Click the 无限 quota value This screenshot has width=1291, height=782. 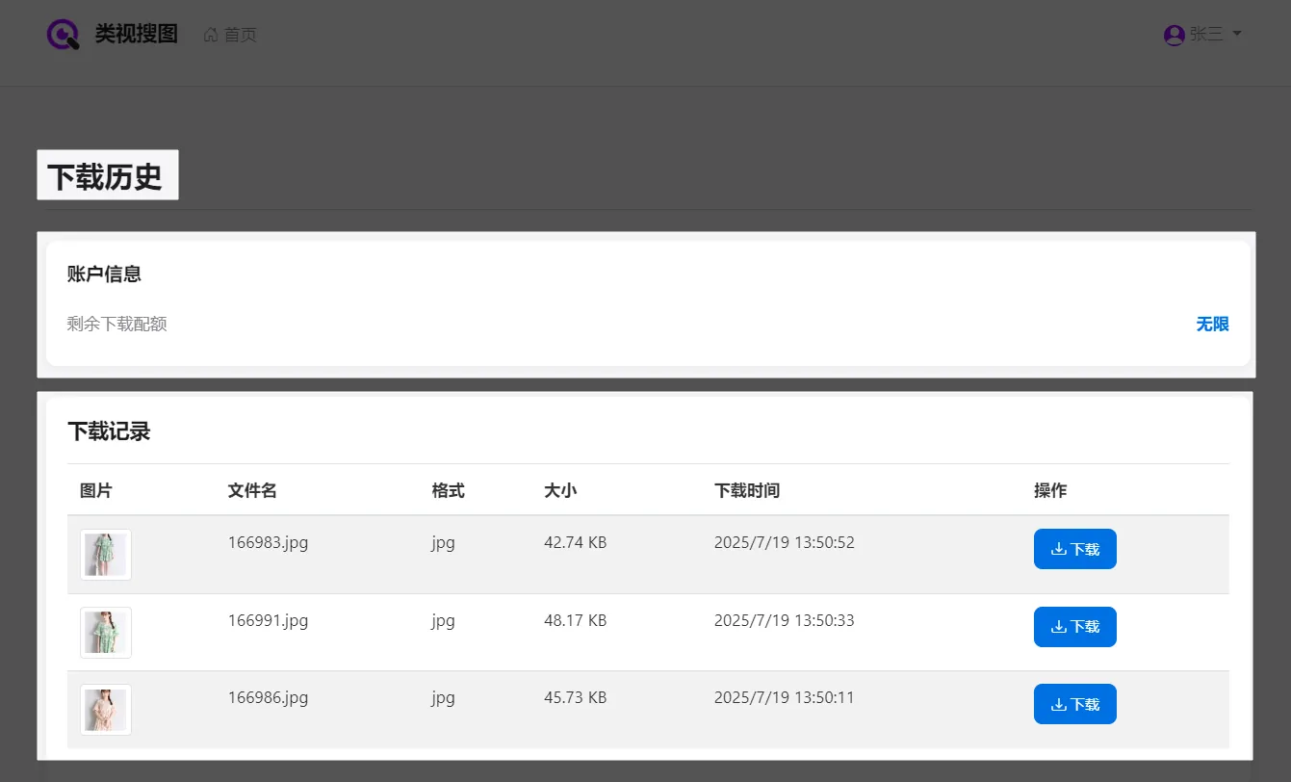pyautogui.click(x=1212, y=325)
